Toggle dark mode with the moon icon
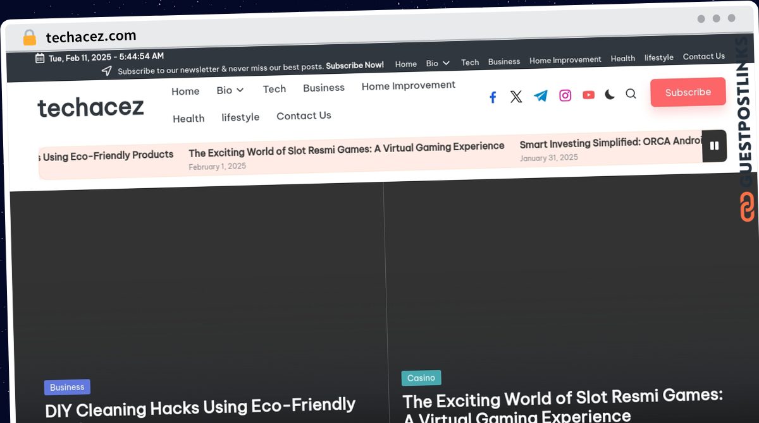The height and width of the screenshot is (423, 759). (610, 94)
